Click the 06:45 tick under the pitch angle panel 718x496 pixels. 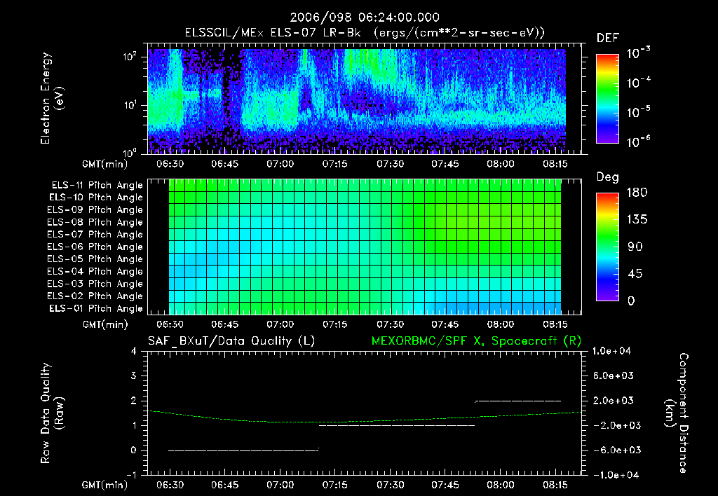point(225,324)
